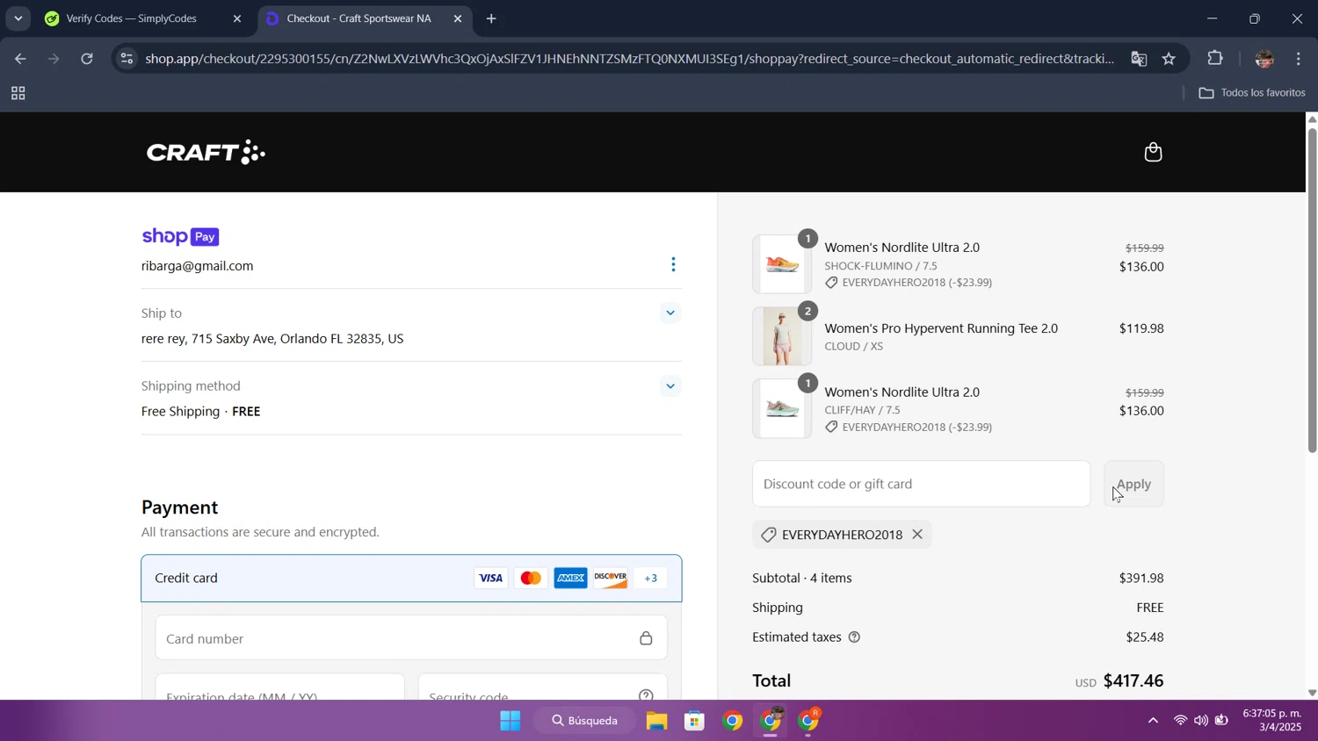Viewport: 1318px width, 741px height.
Task: Expand the Shipping method section
Action: pos(670,385)
